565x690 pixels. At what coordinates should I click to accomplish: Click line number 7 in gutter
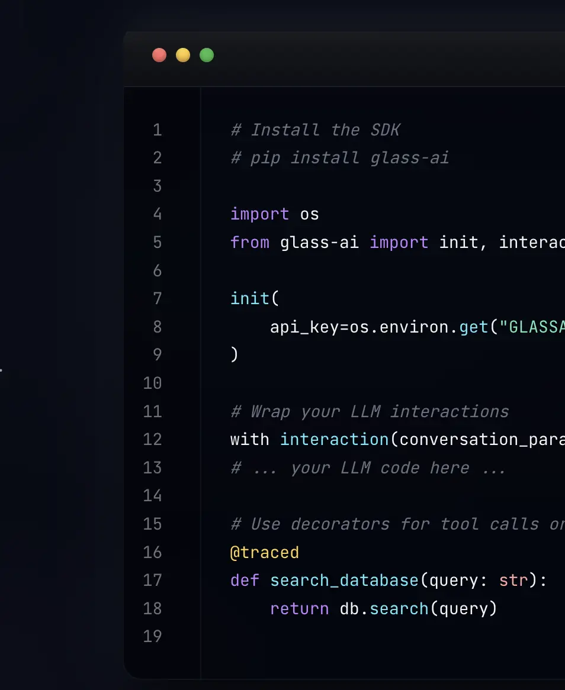(157, 299)
